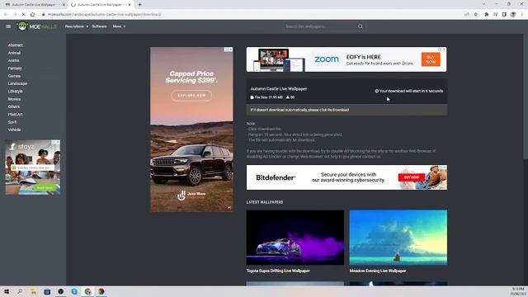Open a new browser tab with plus
The height and width of the screenshot is (297, 528).
click(x=139, y=5)
